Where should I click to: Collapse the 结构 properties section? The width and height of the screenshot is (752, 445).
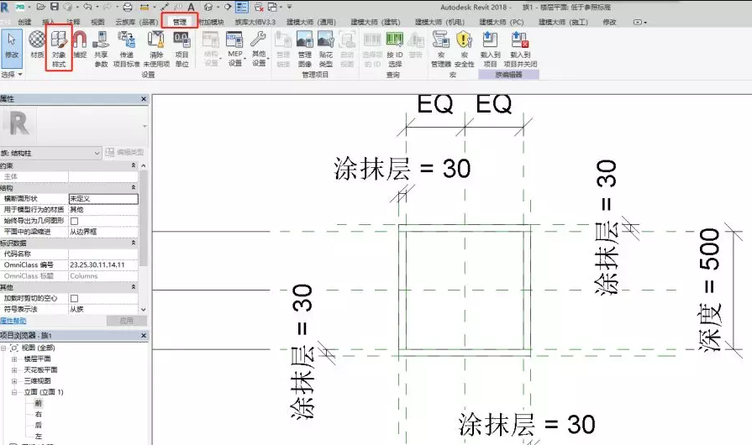pyautogui.click(x=134, y=188)
